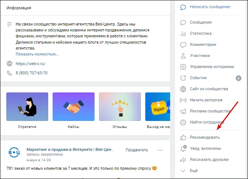248x179 pixels.
Task: Open the Отзывы stars card image
Action: [120, 107]
